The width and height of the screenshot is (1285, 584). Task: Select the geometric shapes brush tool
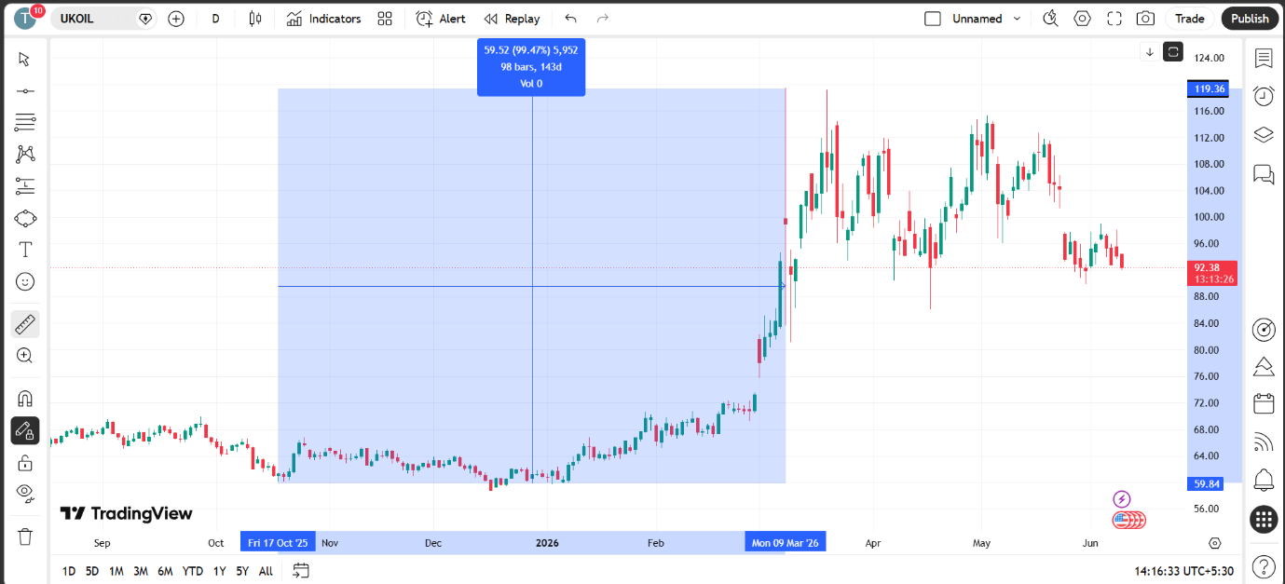25,218
